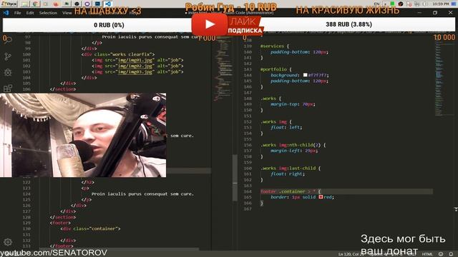Open the Selection menu
This screenshot has height=257, width=458.
[48, 13]
